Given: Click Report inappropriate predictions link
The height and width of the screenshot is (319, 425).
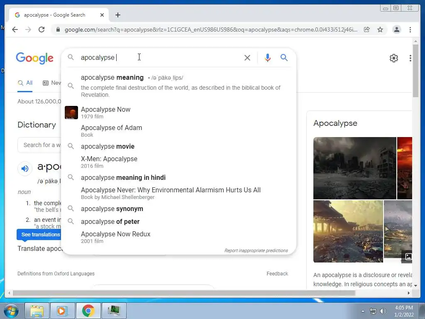Looking at the screenshot, I should tap(256, 250).
